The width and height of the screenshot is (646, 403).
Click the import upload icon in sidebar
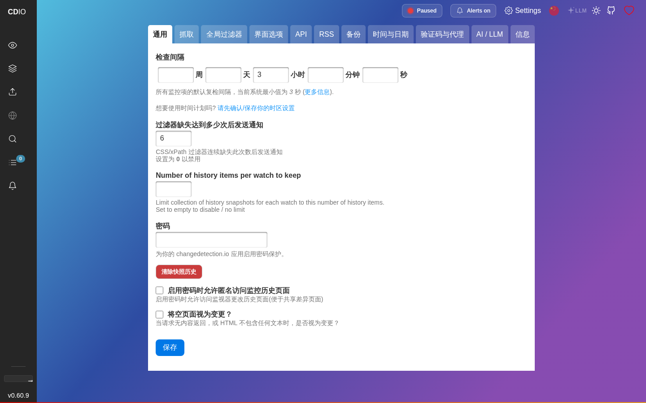tap(13, 92)
